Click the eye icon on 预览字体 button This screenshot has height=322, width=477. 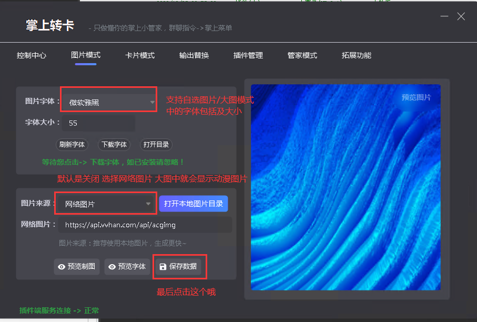click(112, 267)
